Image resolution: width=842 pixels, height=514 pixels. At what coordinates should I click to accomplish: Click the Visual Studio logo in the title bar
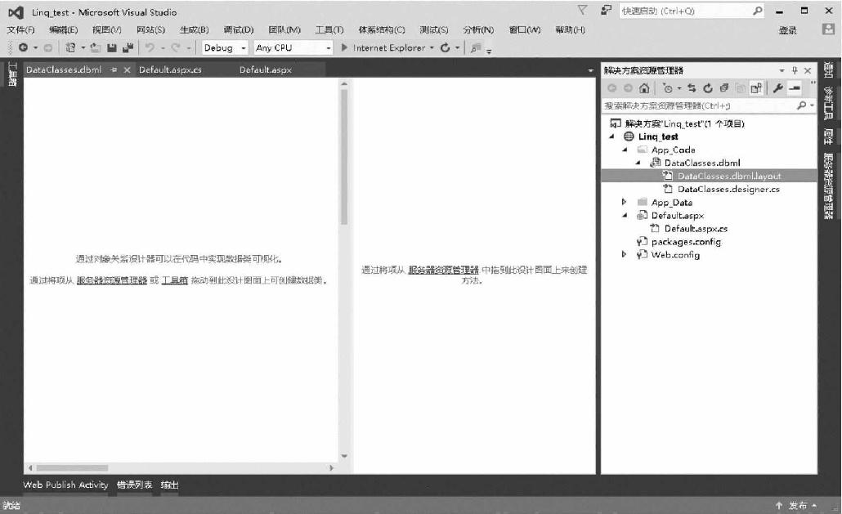point(16,12)
